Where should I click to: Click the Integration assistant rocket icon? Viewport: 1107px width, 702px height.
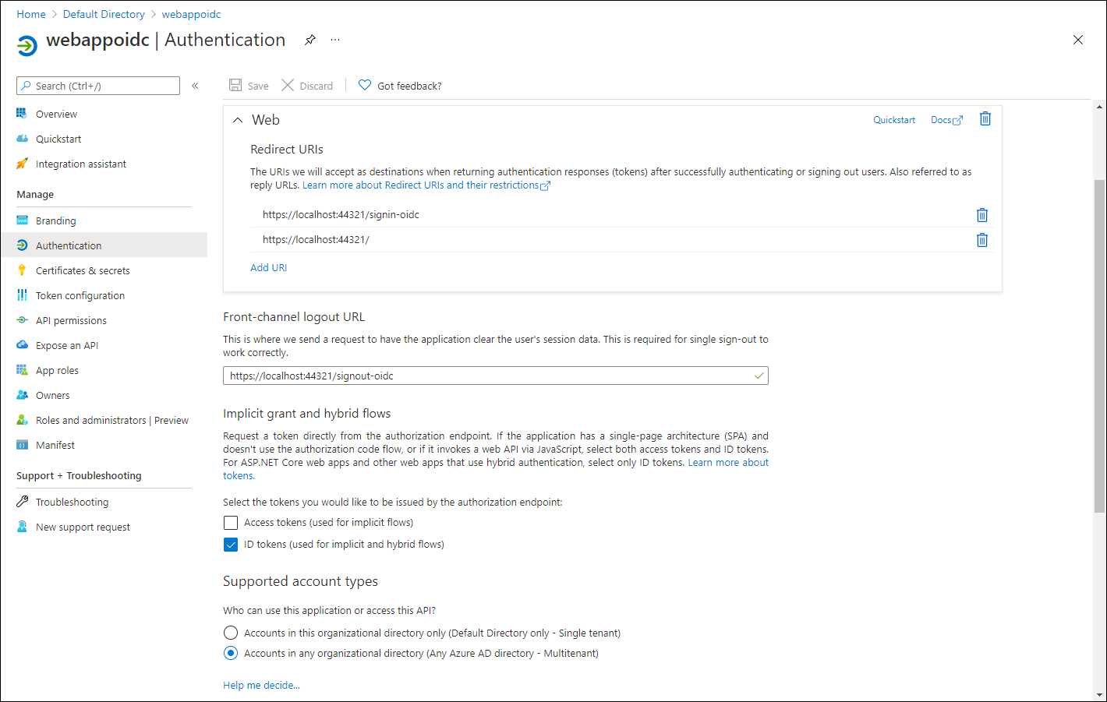[x=22, y=164]
